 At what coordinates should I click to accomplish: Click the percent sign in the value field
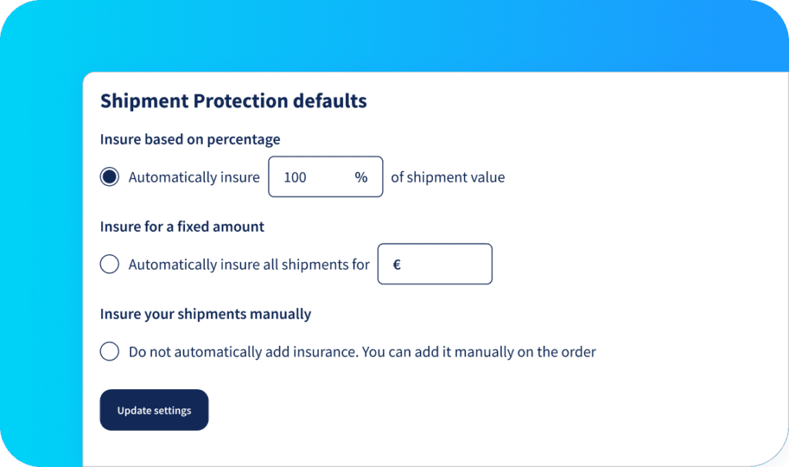pyautogui.click(x=361, y=176)
